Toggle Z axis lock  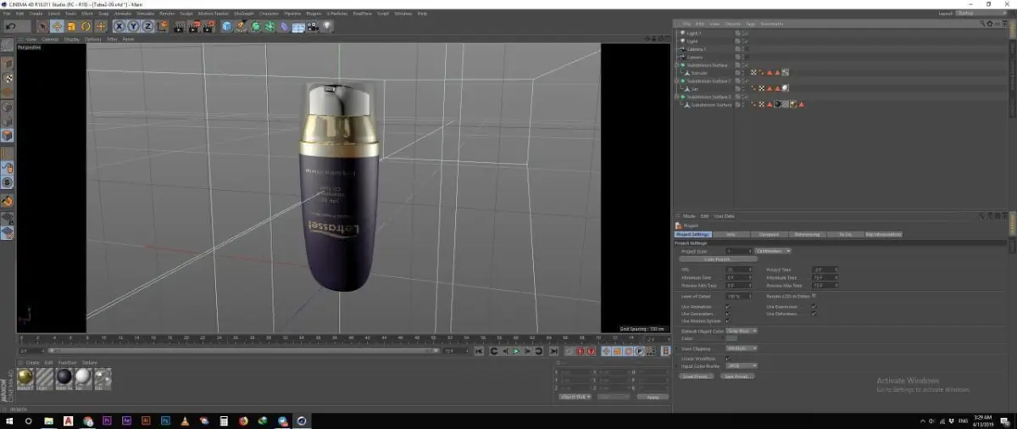(147, 26)
